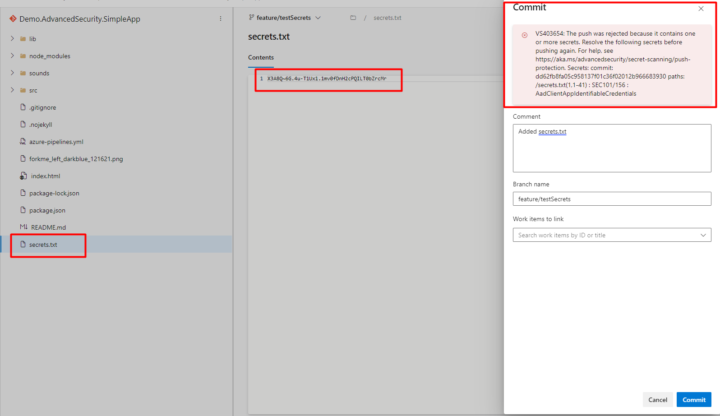Close the Commit panel
Screen dimensions: 720x416
(x=701, y=9)
